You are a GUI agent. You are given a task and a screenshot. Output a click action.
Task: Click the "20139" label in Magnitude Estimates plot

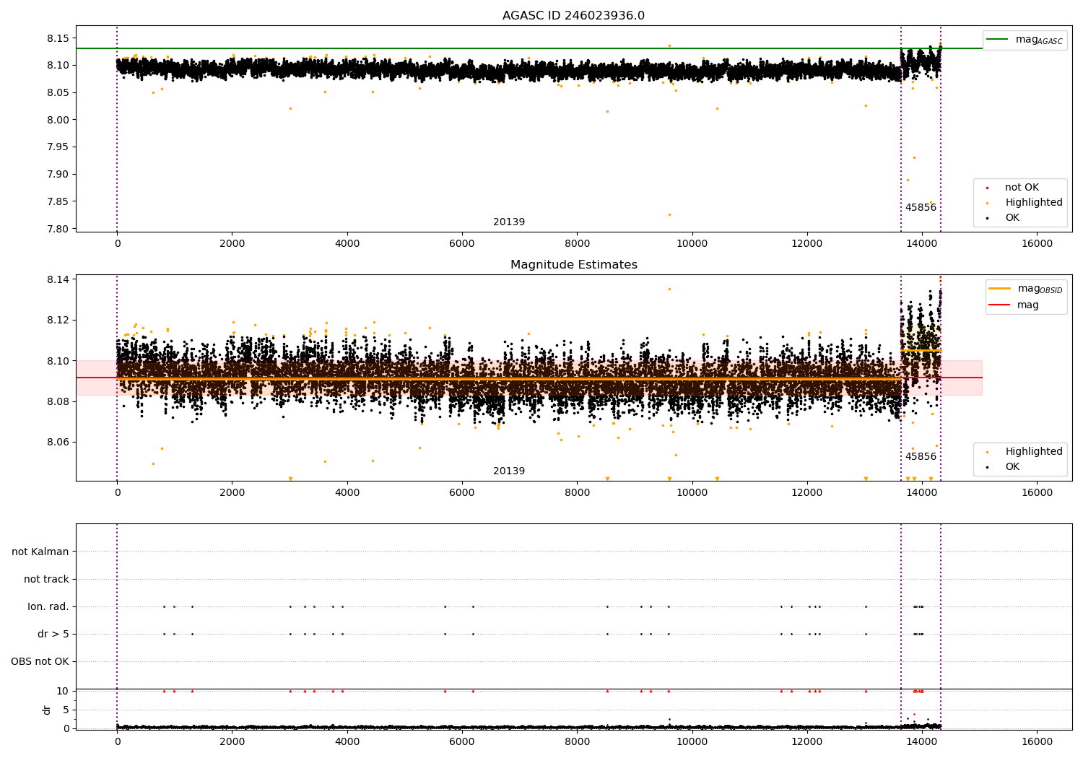point(509,471)
